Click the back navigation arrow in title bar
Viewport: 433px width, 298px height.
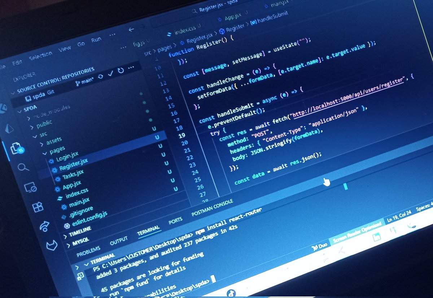[x=131, y=30]
